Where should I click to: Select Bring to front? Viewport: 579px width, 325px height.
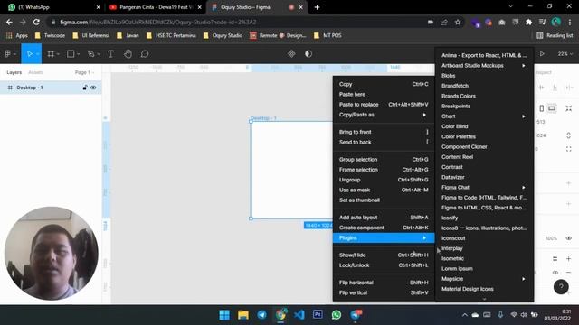click(383, 132)
